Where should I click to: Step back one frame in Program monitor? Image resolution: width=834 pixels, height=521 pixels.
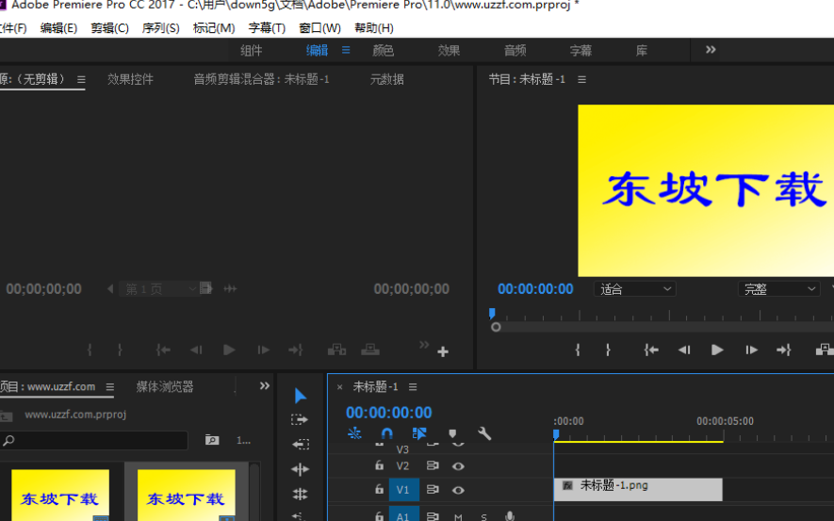(x=684, y=350)
